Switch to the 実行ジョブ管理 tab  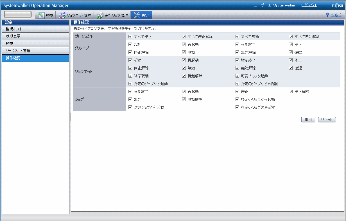112,15
